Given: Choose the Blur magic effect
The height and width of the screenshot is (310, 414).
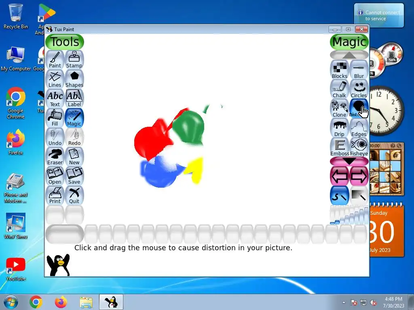Looking at the screenshot, I should pos(359,69).
